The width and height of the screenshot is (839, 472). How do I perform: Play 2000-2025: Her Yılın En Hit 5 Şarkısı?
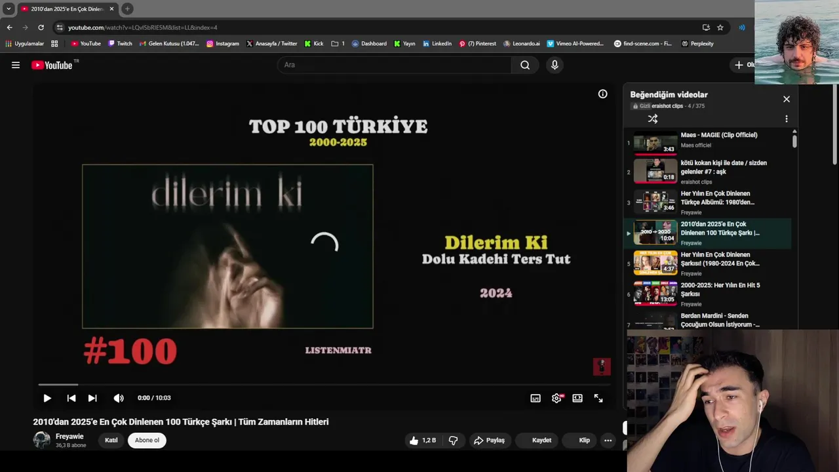click(707, 294)
